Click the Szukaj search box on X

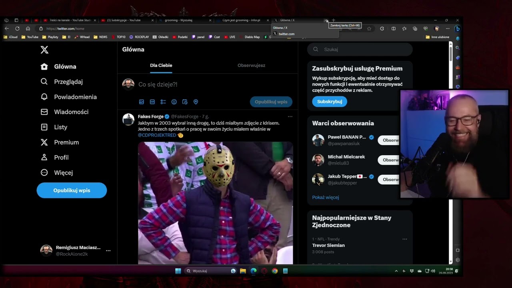(x=360, y=49)
